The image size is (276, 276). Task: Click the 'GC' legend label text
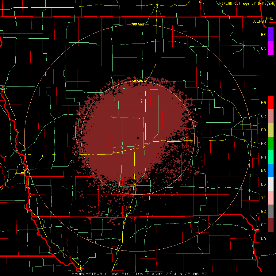263,212
